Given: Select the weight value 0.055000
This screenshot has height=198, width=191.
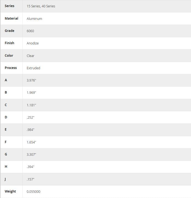Looking at the screenshot, I should pyautogui.click(x=34, y=192).
